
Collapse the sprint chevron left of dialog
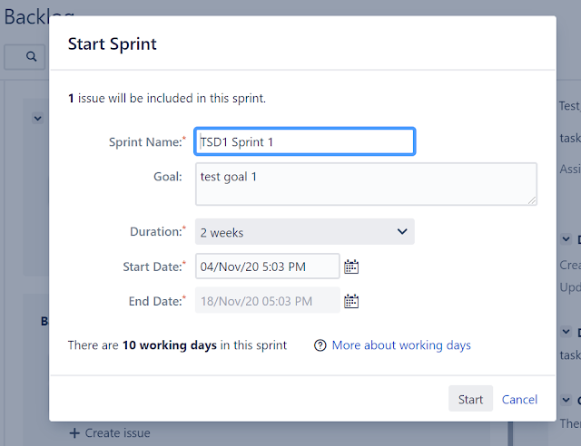click(x=37, y=119)
